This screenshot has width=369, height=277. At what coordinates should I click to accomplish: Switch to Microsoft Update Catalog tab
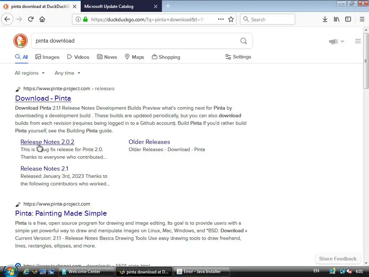pos(121,6)
